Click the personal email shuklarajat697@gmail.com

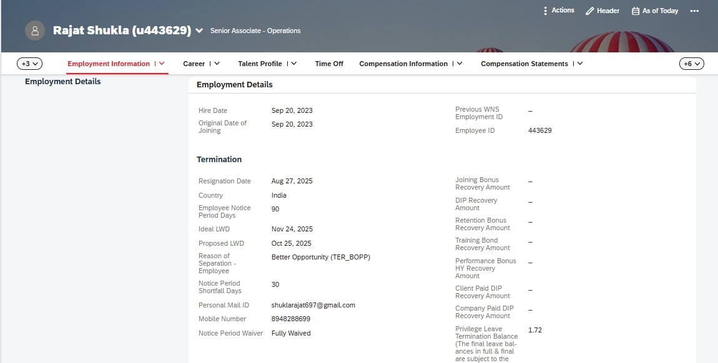point(313,305)
